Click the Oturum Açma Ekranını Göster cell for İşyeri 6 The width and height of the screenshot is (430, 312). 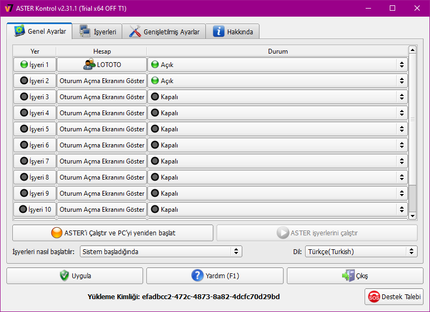[x=102, y=145]
